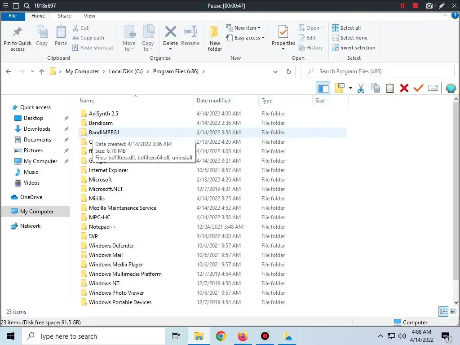This screenshot has width=460, height=345.
Task: Switch to the Share ribbon tab
Action: (64, 16)
